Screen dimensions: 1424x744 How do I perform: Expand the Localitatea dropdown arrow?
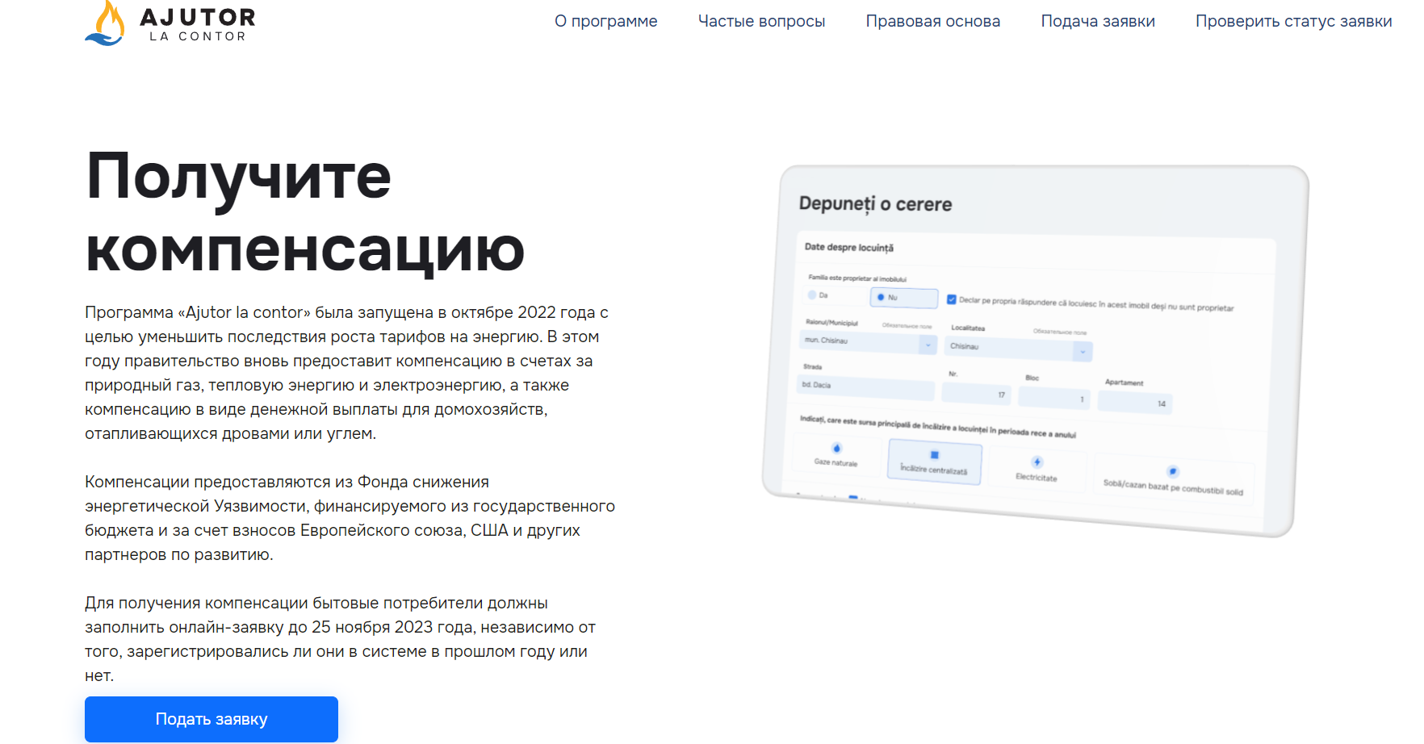1083,352
